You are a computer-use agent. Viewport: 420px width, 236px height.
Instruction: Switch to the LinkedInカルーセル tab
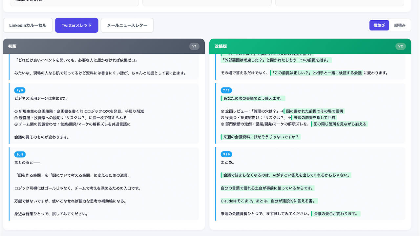(x=28, y=25)
